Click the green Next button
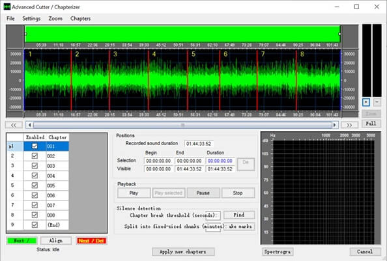The image size is (387, 261). pos(22,241)
